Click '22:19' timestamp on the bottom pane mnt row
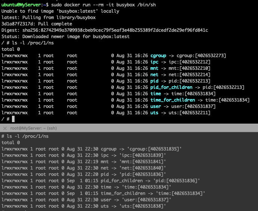Image resolution: width=258 pixels, height=211 pixels. click(x=91, y=162)
